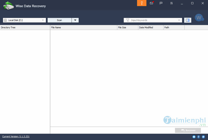Click the Directory Tree header
Image resolution: width=208 pixels, height=140 pixels.
(x=25, y=27)
